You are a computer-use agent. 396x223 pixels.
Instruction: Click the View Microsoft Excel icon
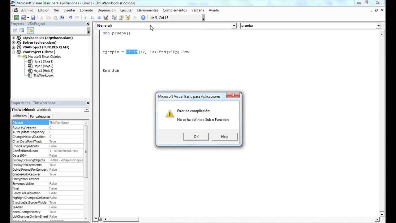pos(16,18)
